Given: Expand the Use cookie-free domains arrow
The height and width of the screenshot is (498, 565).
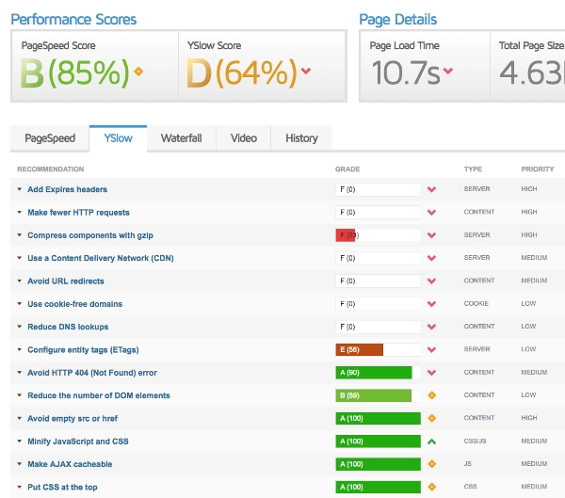Looking at the screenshot, I should (x=20, y=304).
